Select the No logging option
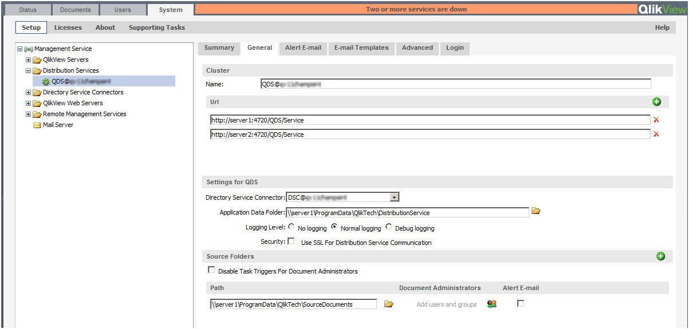 pyautogui.click(x=292, y=227)
